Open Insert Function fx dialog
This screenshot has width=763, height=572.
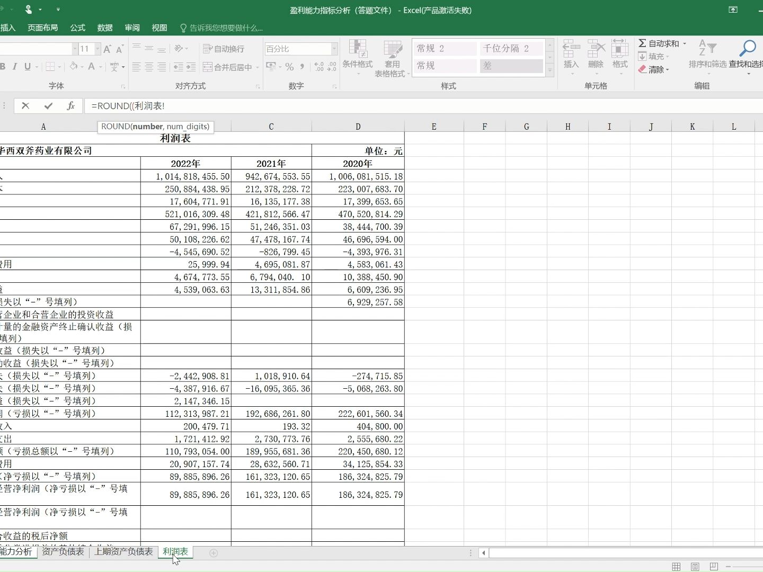click(x=71, y=106)
